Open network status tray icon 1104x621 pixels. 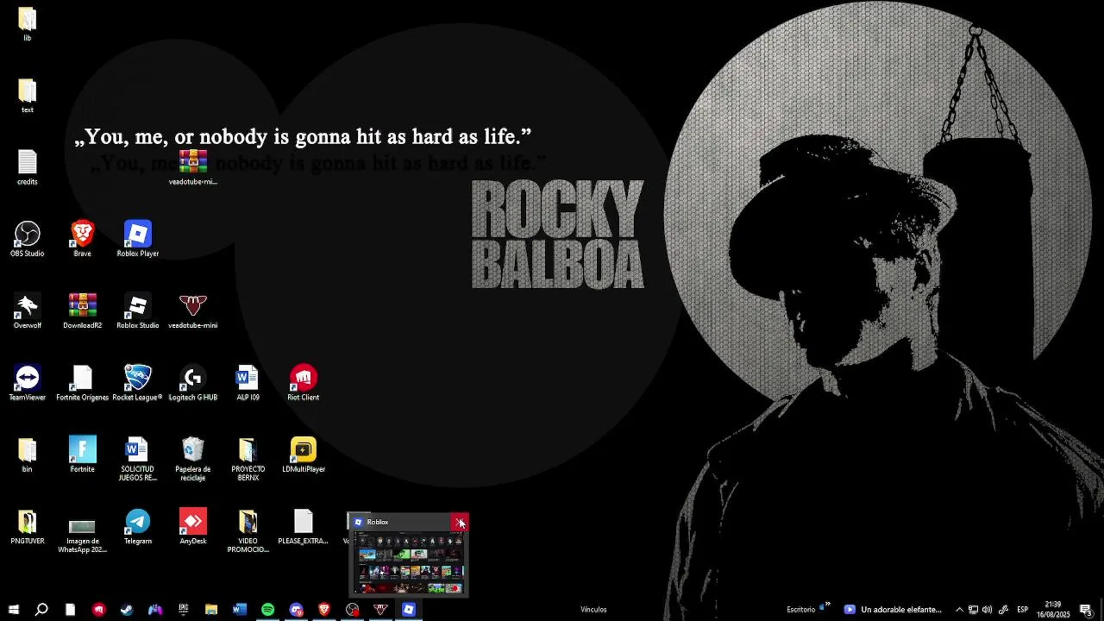point(973,610)
